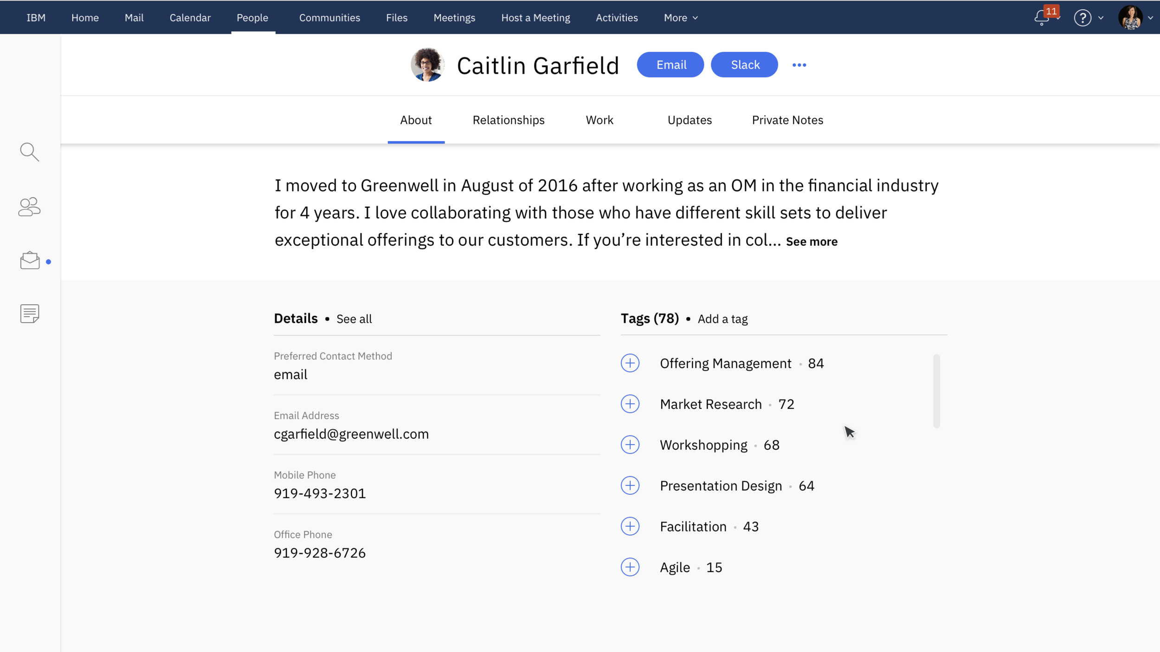
Task: Endorse the Offering Management tag
Action: (x=630, y=363)
